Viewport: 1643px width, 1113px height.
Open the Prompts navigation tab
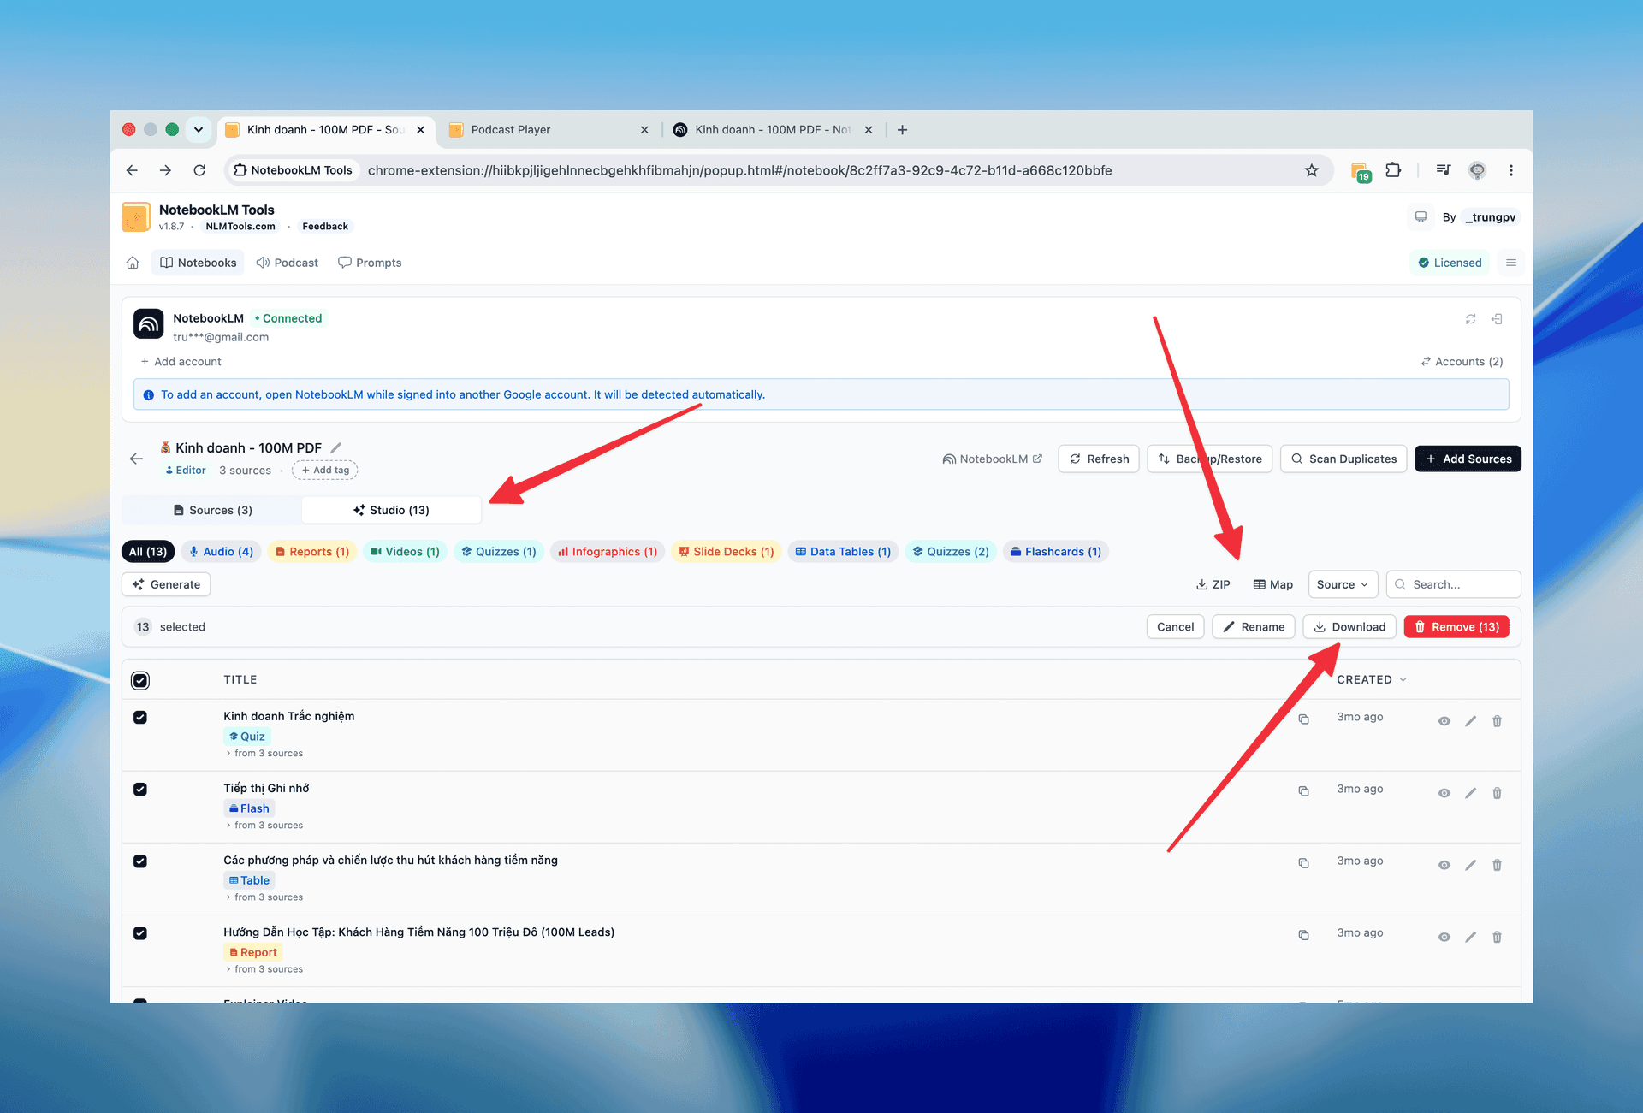370,263
